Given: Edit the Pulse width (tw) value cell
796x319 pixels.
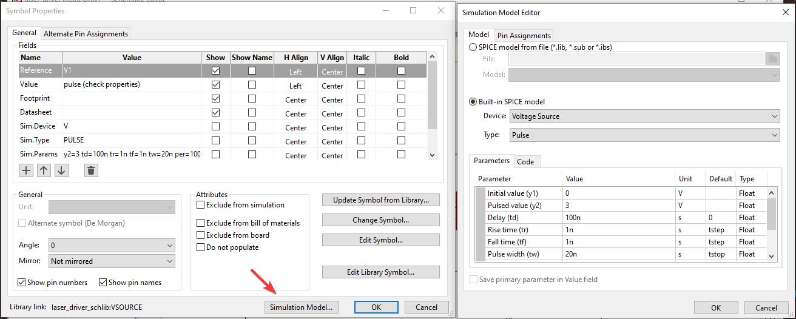Looking at the screenshot, I should click(x=618, y=254).
